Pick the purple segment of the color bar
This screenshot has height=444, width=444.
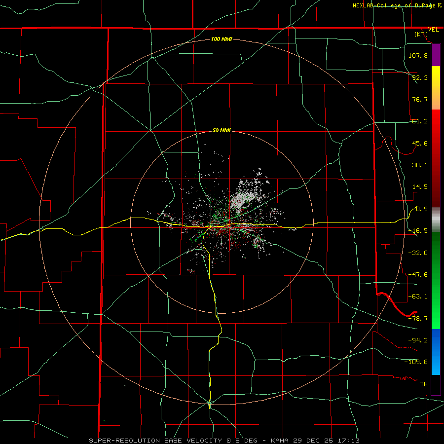coord(436,55)
